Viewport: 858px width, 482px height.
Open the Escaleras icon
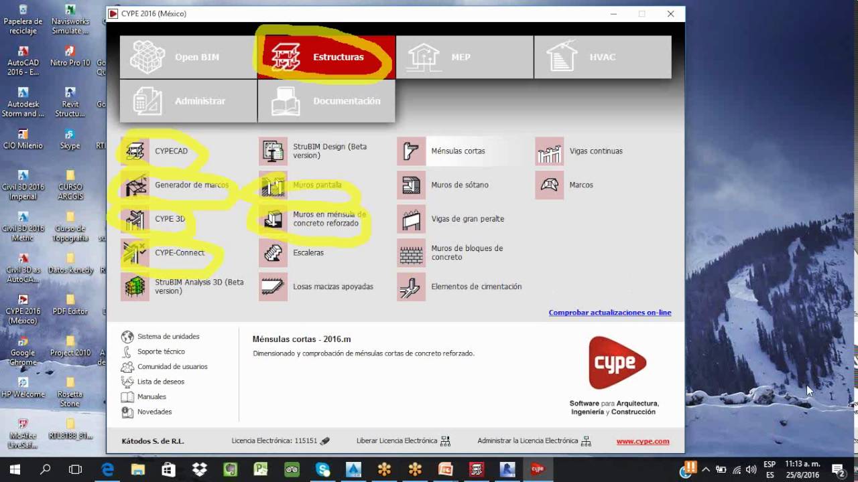coord(273,253)
